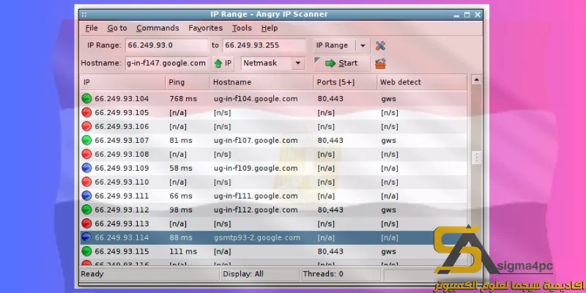Click the blue status dot for 66.249.93.109
586x293 pixels.
click(86, 168)
